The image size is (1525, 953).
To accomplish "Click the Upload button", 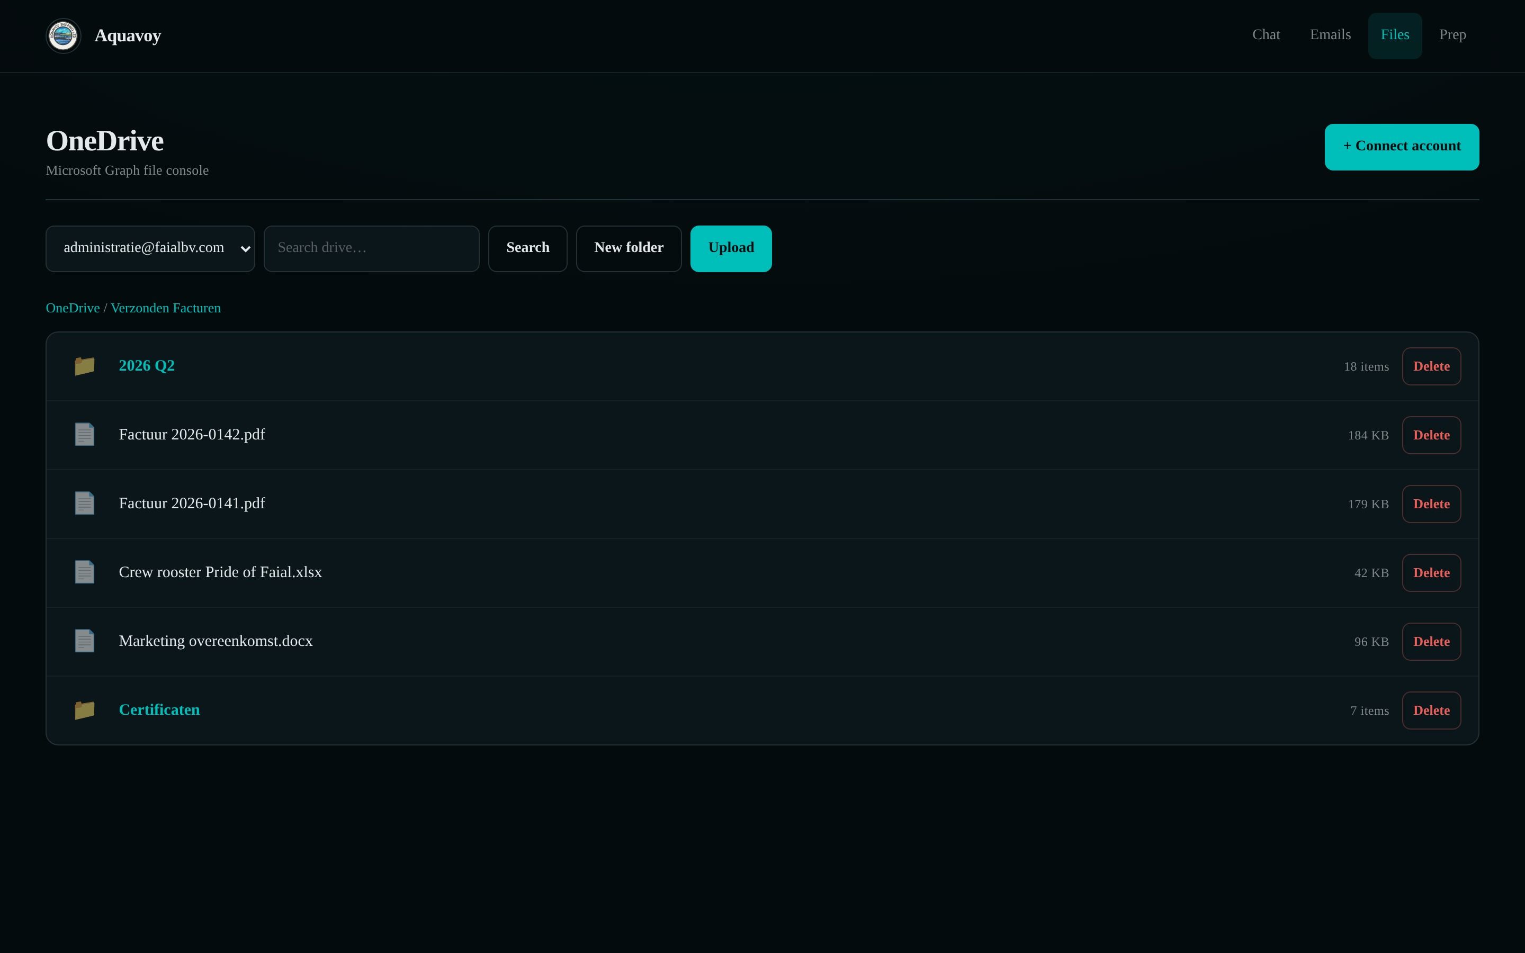I will coord(731,249).
